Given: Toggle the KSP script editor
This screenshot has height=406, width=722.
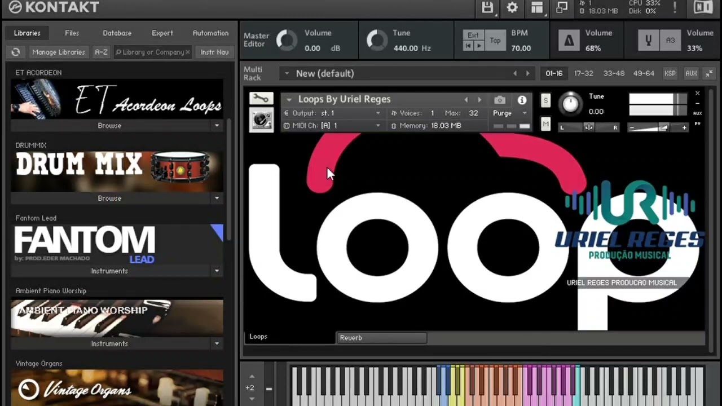Looking at the screenshot, I should click(x=670, y=73).
